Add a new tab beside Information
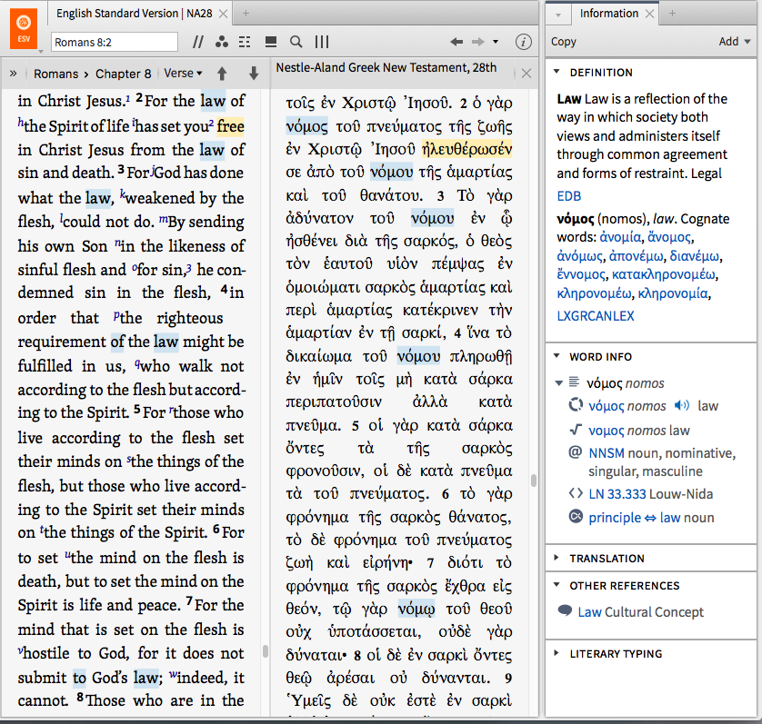The height and width of the screenshot is (724, 762). [x=672, y=14]
